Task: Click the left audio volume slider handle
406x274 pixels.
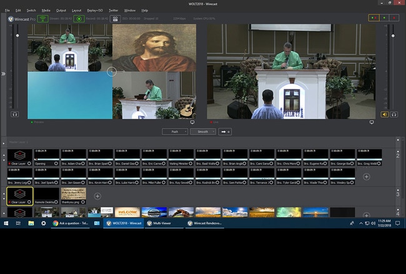Action: point(17,36)
